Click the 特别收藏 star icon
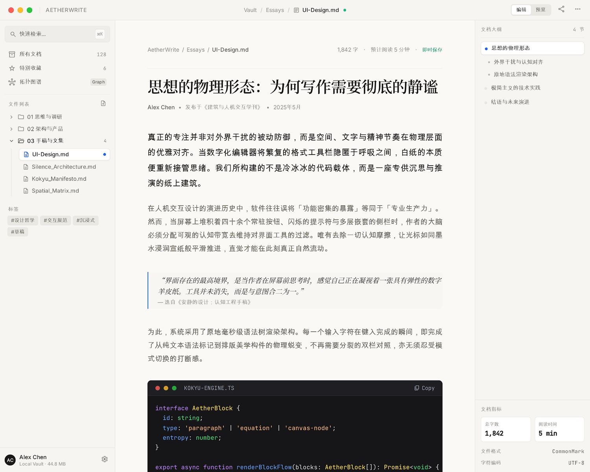Viewport: 590px width, 472px height. coord(12,68)
